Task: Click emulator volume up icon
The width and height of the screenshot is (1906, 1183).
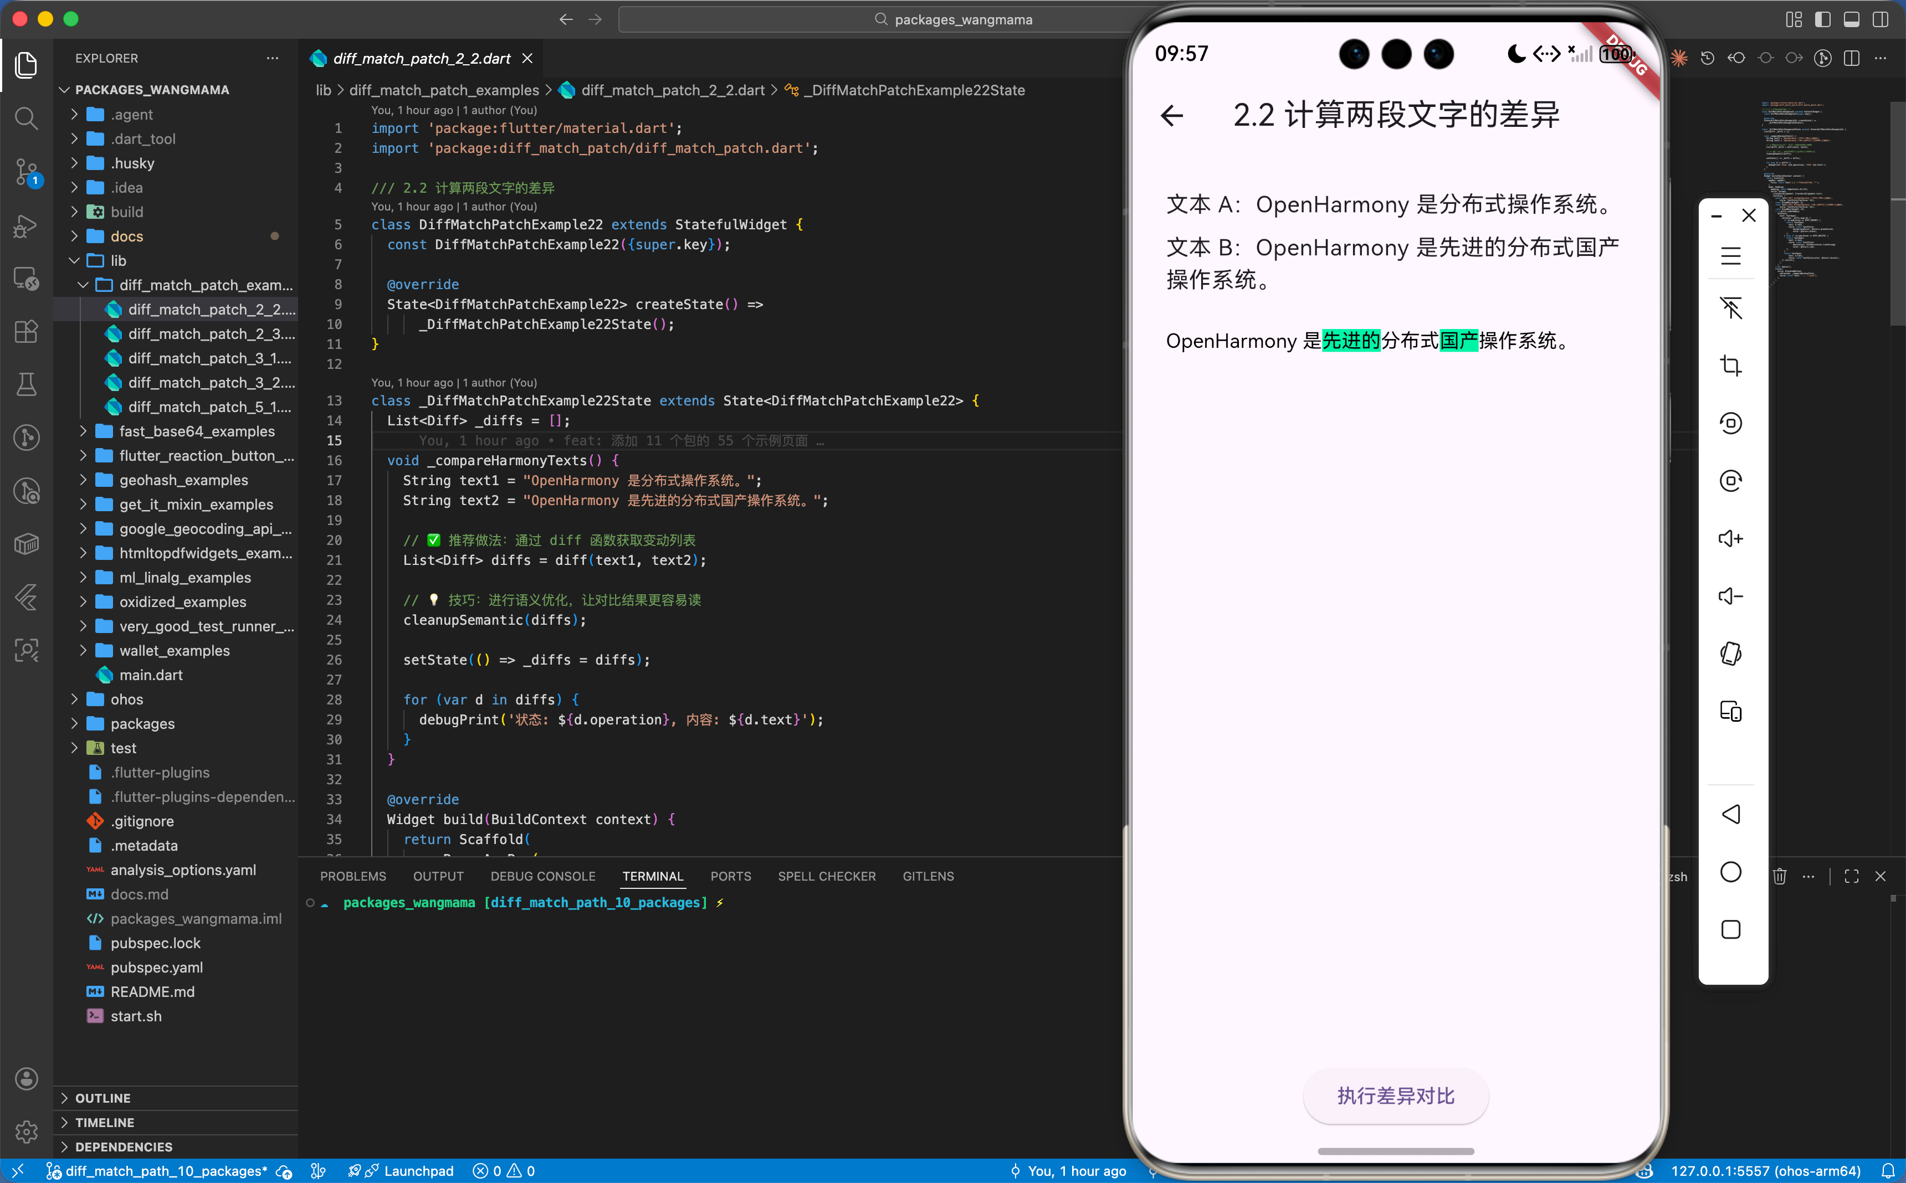Action: coord(1730,539)
